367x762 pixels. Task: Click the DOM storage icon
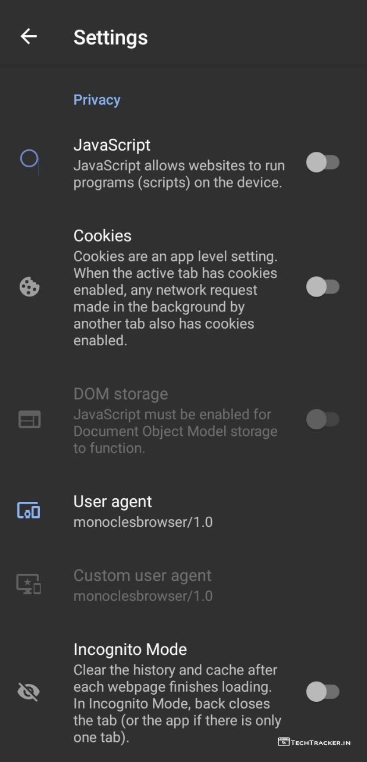29,420
